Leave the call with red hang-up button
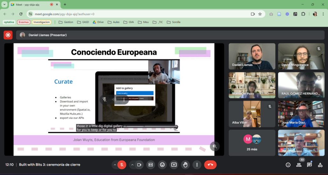The image size is (328, 175). (210, 165)
